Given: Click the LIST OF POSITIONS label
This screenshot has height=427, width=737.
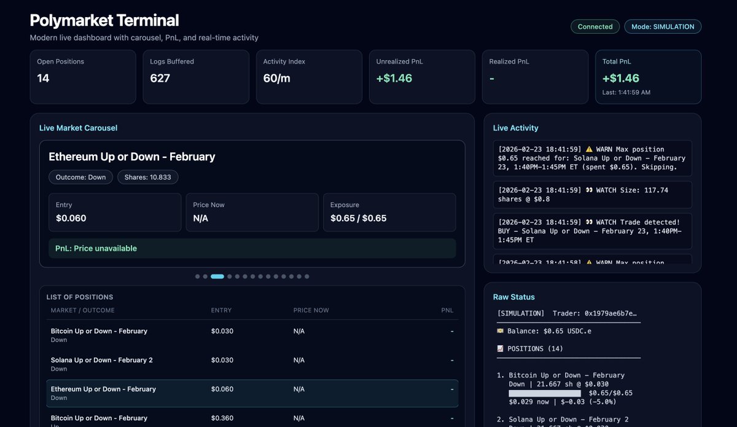Looking at the screenshot, I should 80,297.
